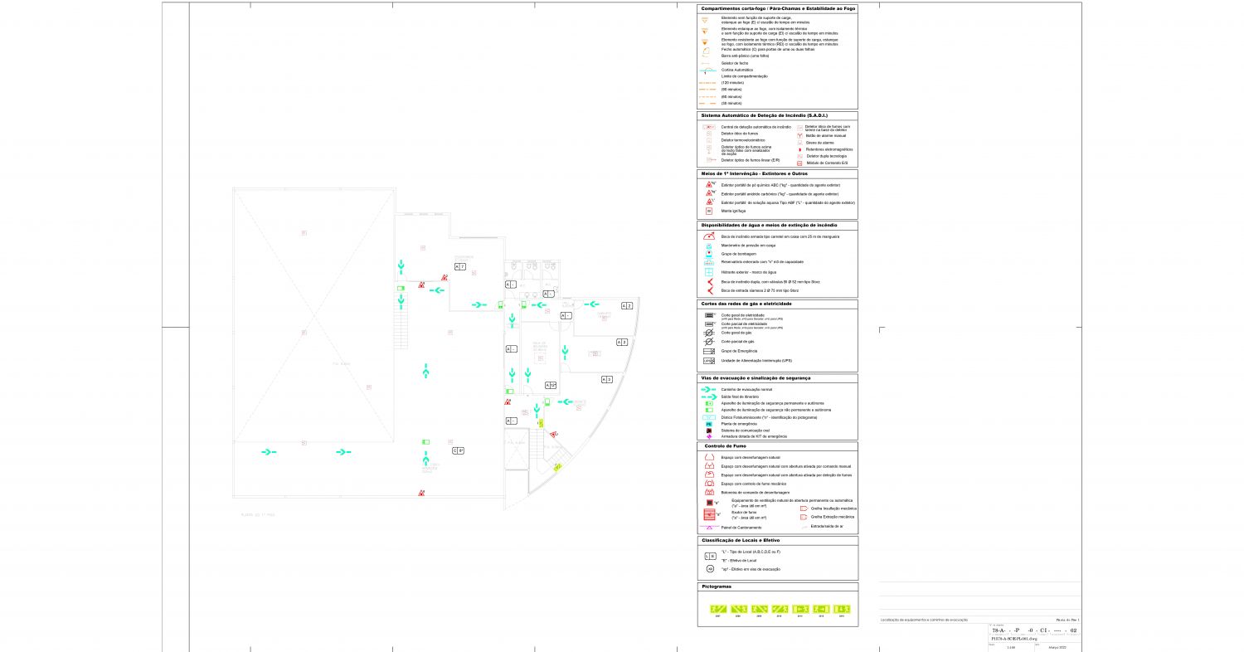Click the normal evacuation path arrow in legend
The image size is (1244, 652).
coord(708,389)
